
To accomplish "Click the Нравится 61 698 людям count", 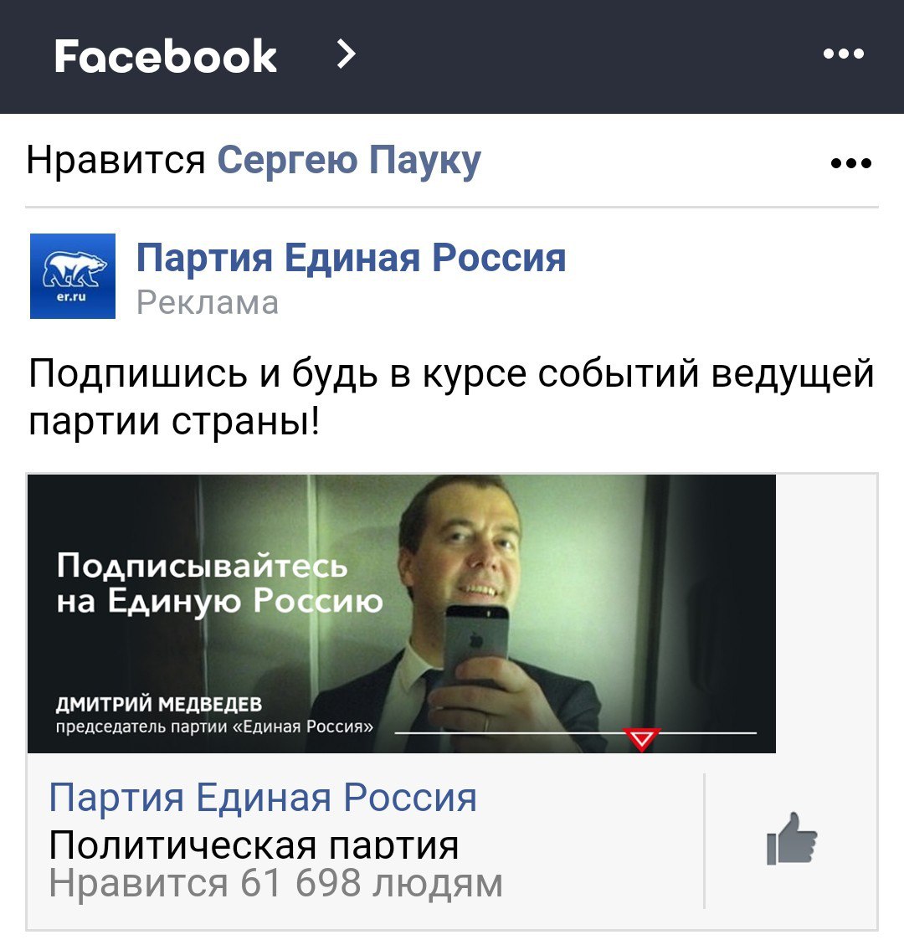I will pos(275,883).
